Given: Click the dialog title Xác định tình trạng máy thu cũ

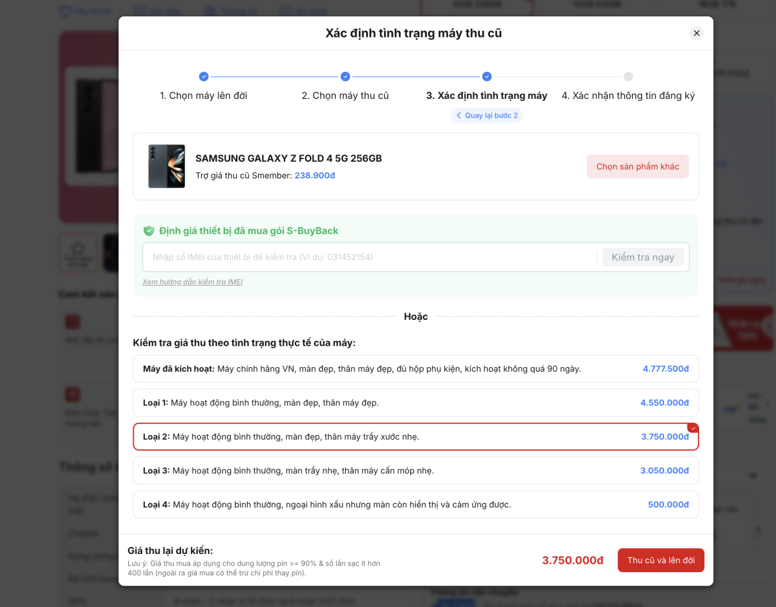Looking at the screenshot, I should point(414,33).
